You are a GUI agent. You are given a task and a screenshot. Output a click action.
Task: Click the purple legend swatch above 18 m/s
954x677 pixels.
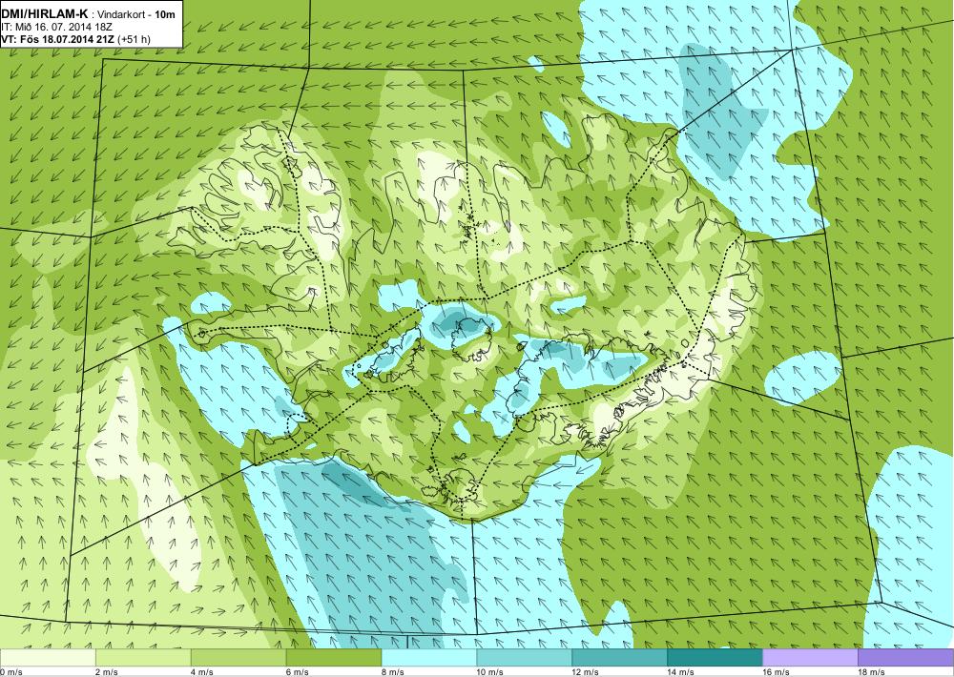pyautogui.click(x=906, y=658)
